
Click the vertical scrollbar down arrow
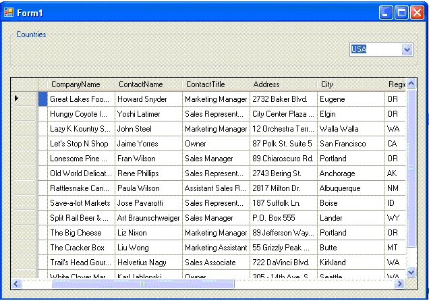411,272
